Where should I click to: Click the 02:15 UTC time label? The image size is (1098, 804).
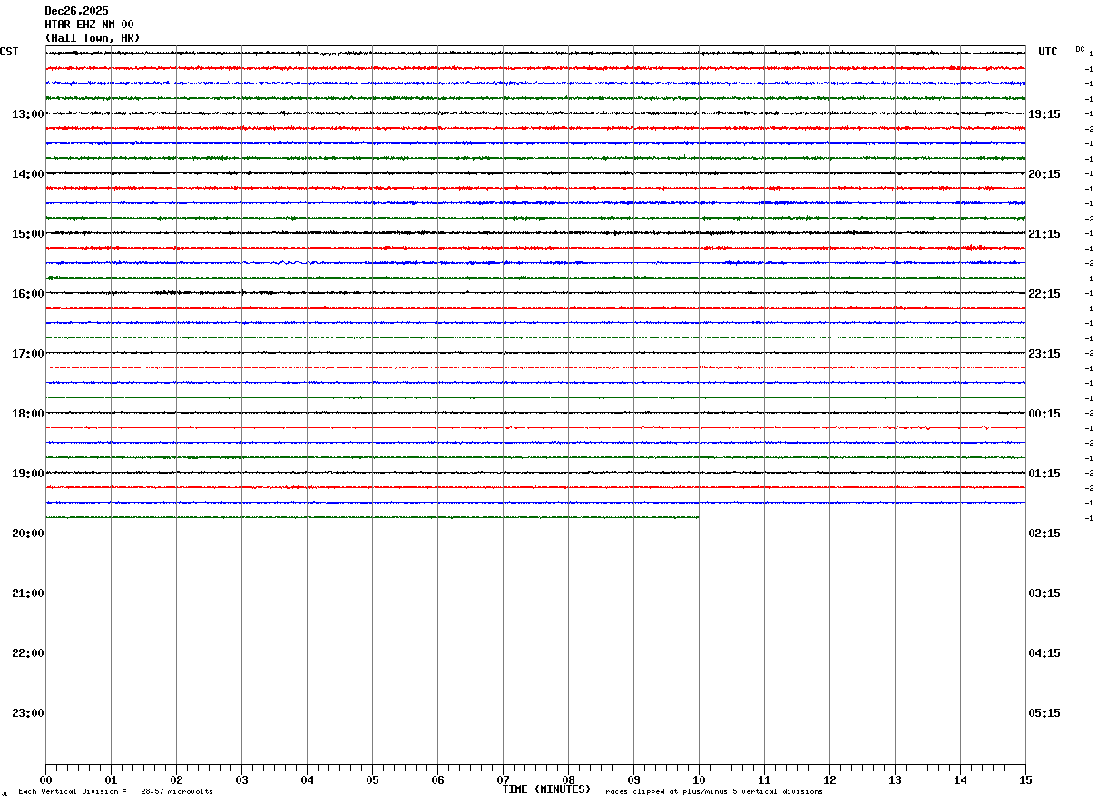coord(1044,534)
